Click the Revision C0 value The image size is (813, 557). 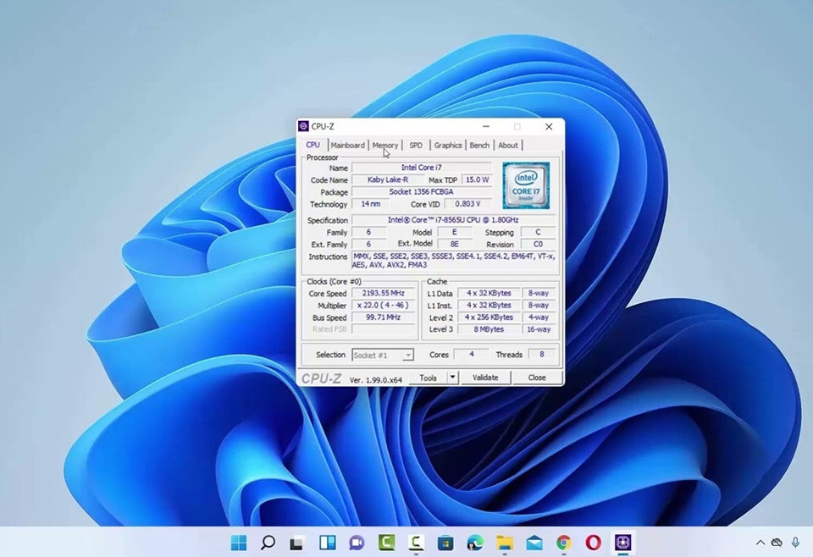[539, 244]
